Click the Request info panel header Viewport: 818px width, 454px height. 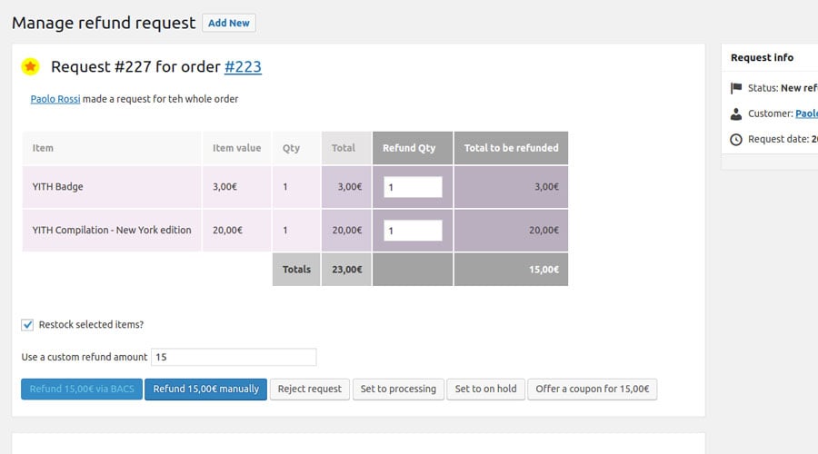[763, 58]
